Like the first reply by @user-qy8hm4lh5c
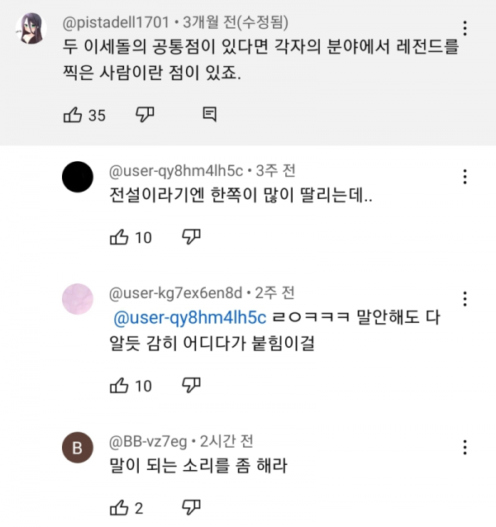 point(119,238)
